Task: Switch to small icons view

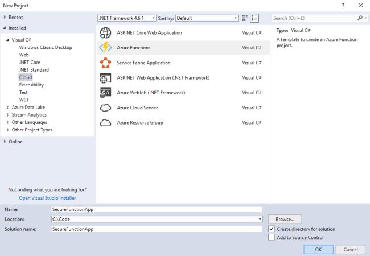Action: coord(245,18)
